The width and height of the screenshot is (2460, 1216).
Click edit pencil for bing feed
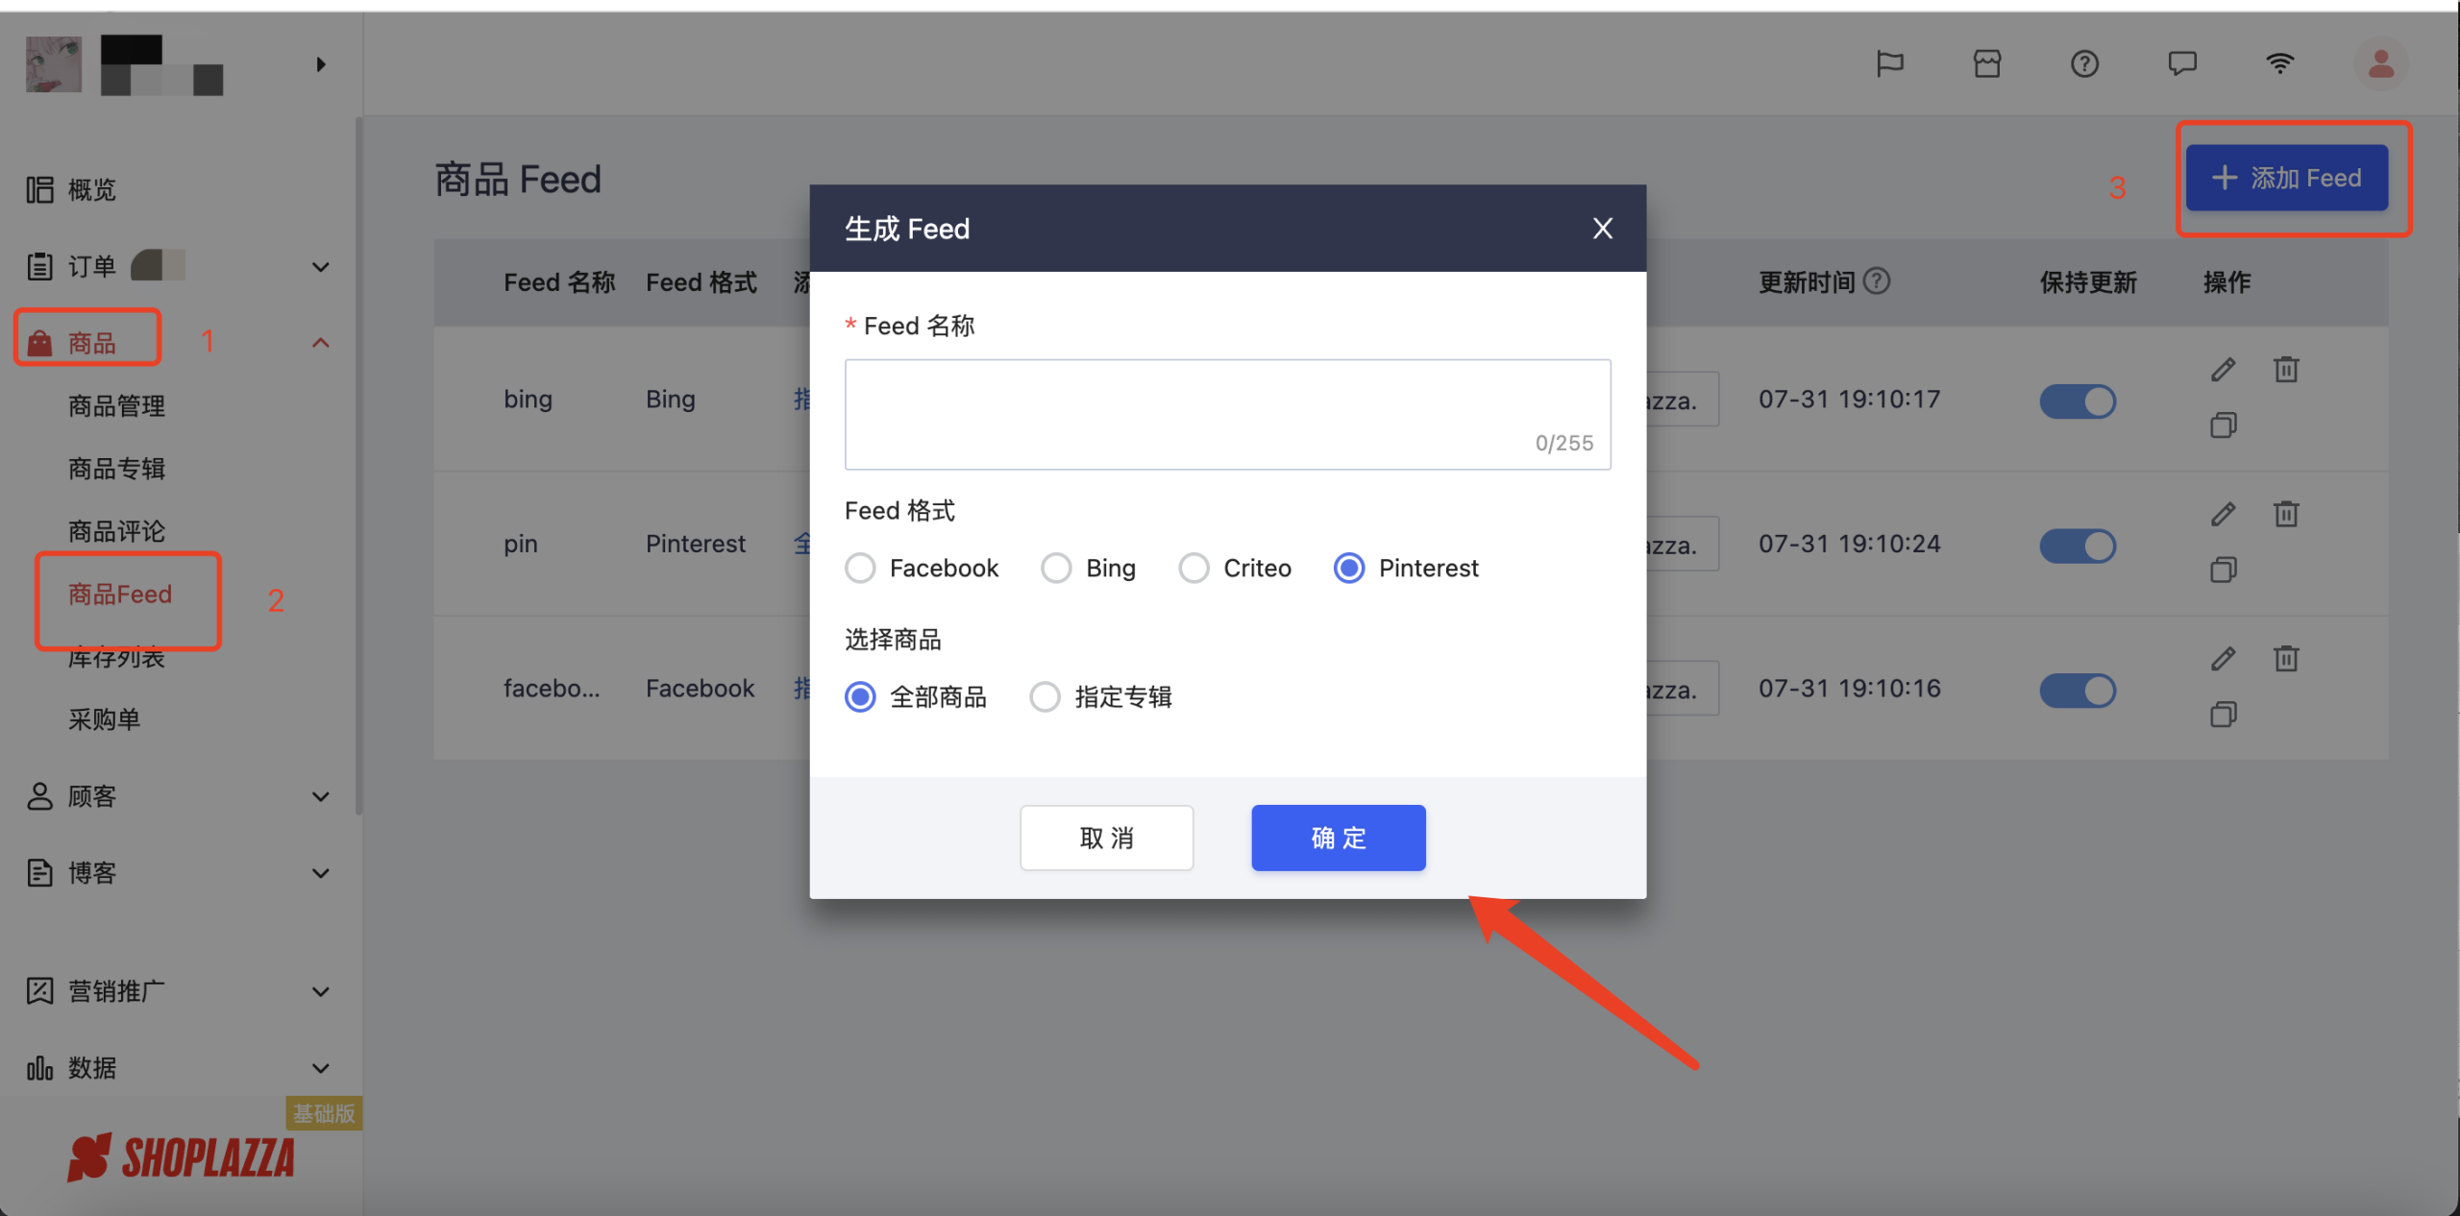[x=2223, y=370]
